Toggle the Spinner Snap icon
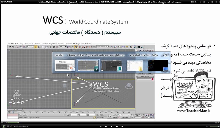Image resolution: width=220 pixels, height=128 pixels. (x=90, y=47)
